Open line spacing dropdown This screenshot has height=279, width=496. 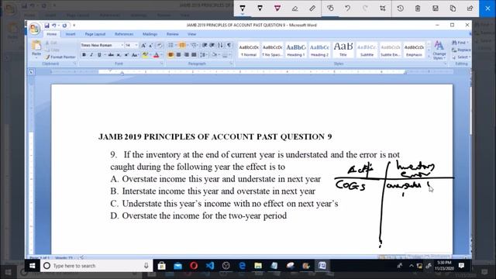click(x=203, y=55)
